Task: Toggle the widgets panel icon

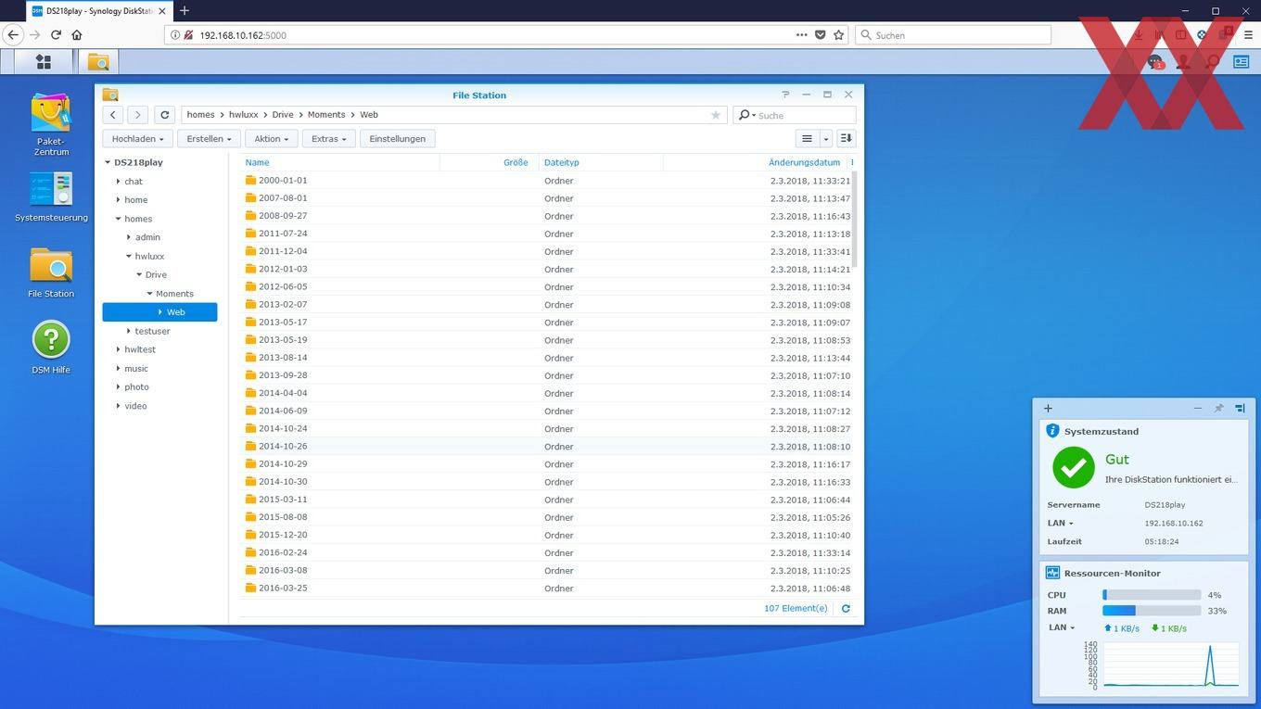Action: [1241, 62]
